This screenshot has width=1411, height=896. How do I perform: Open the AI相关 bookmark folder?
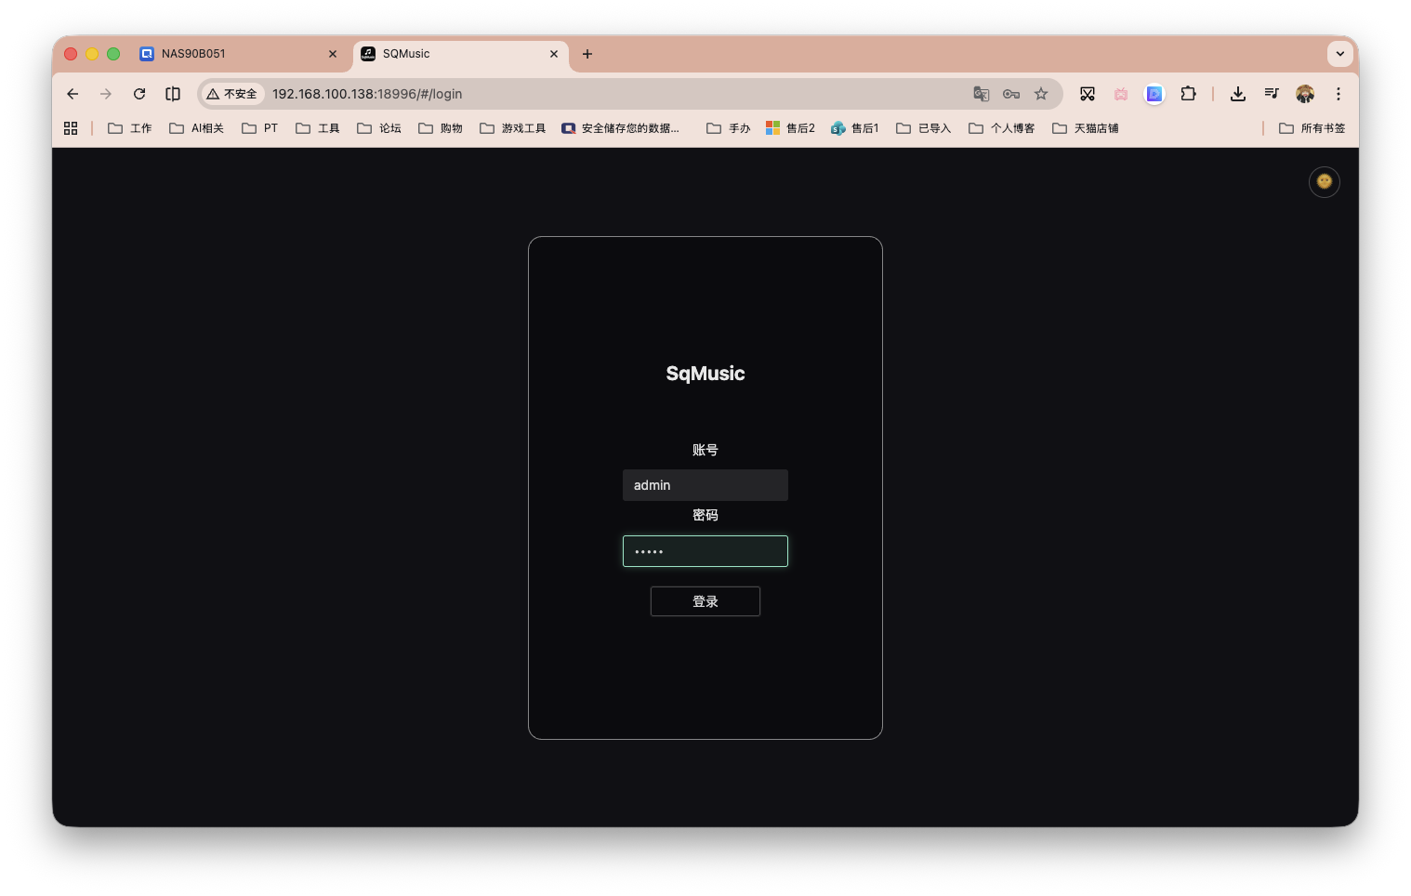click(197, 128)
